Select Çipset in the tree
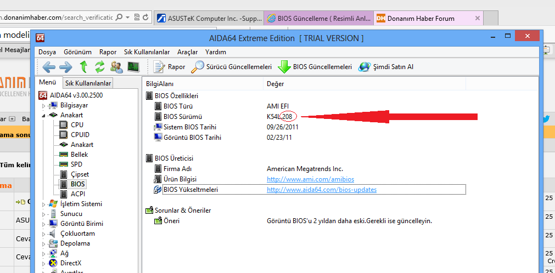Image resolution: width=555 pixels, height=273 pixels. [80, 174]
